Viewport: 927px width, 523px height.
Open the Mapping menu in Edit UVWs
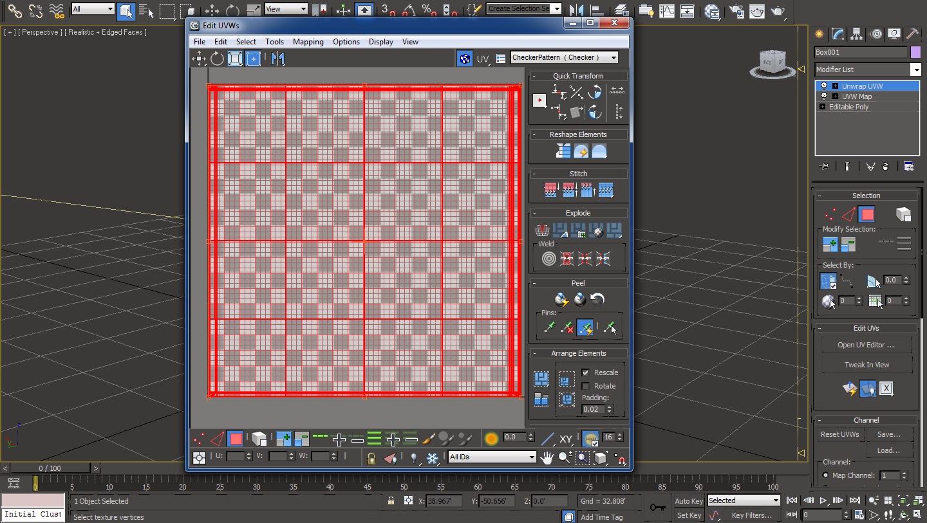click(308, 42)
